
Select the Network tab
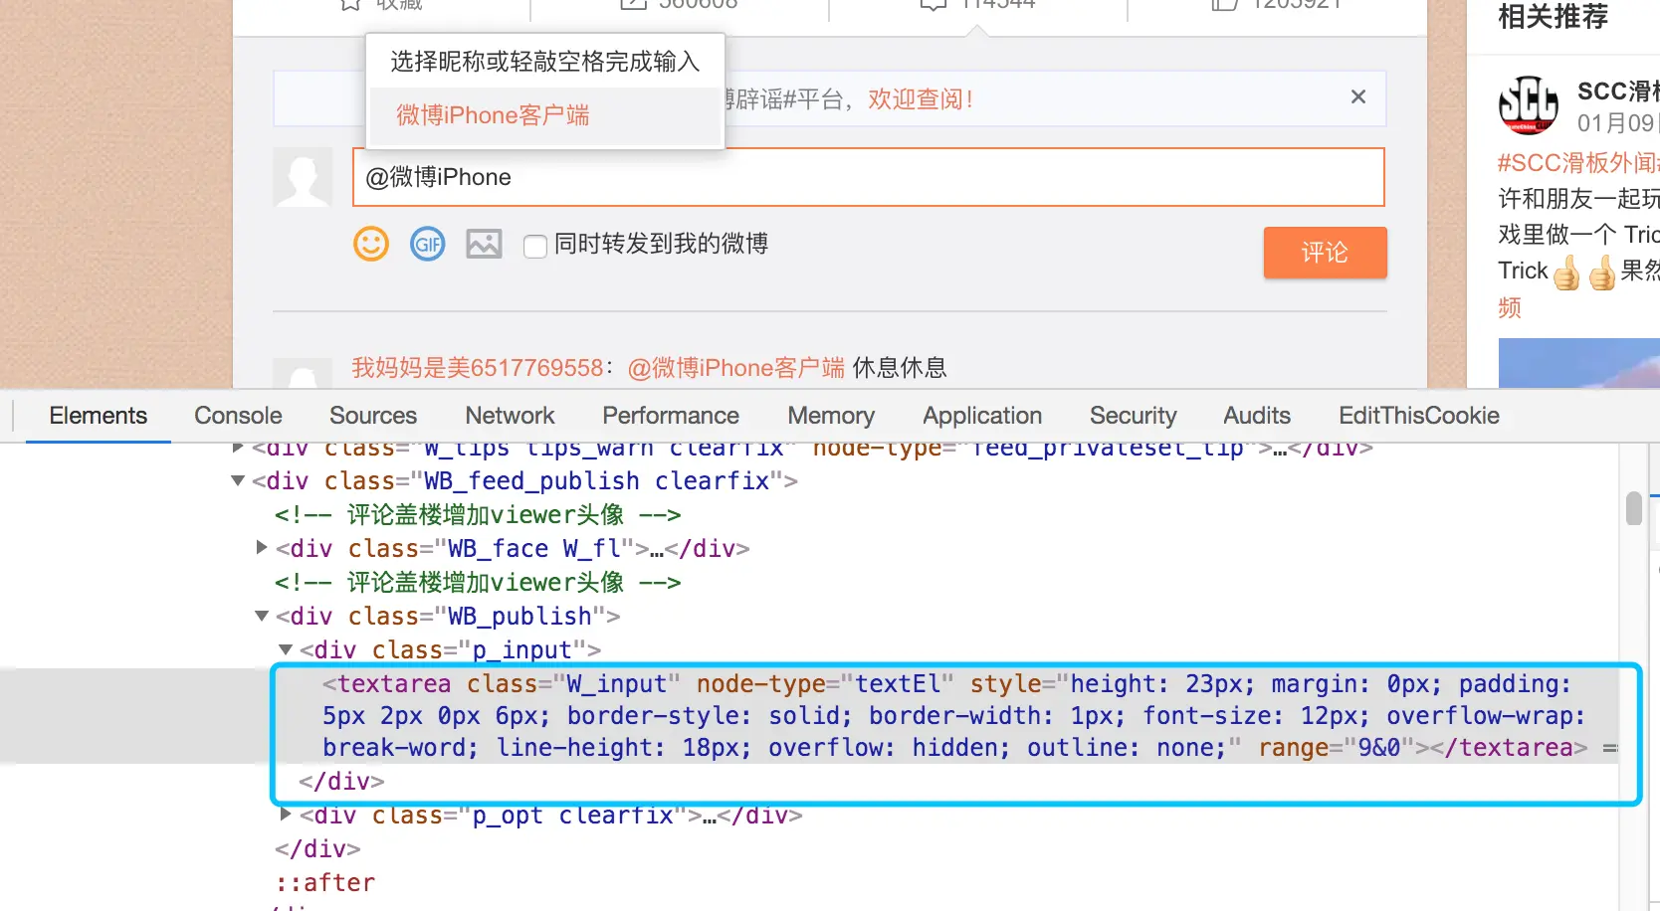coord(510,416)
